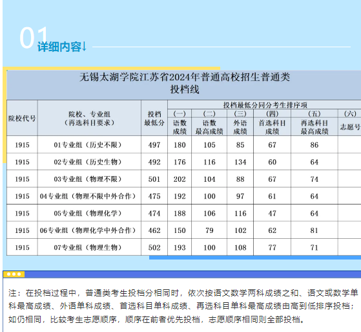Image resolution: width=361 pixels, height=332 pixels.
Task: Select the row 03专业组（物理不限）
Action: point(183,179)
